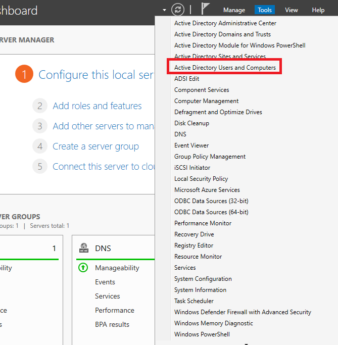Launch Group Policy Management from Tools
Screen dimensions: 338x345
pos(210,157)
